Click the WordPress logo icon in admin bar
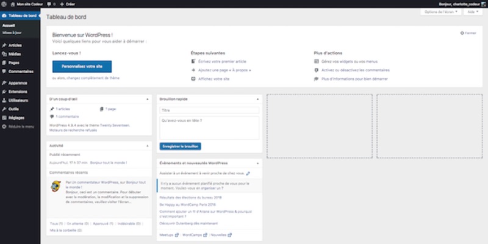Image resolution: width=488 pixels, height=244 pixels. (x=4, y=4)
